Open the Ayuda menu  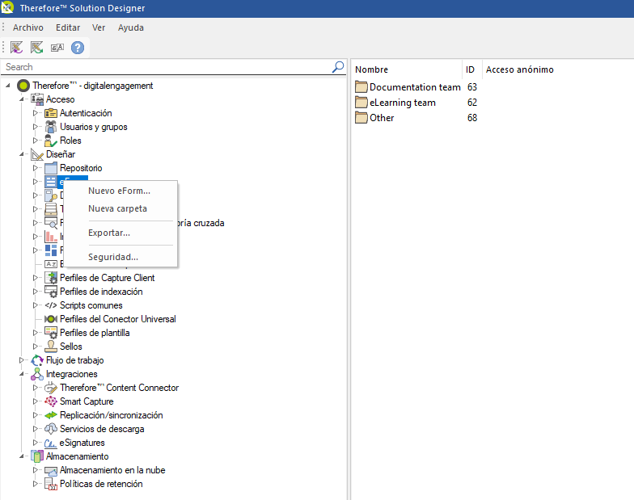(131, 27)
